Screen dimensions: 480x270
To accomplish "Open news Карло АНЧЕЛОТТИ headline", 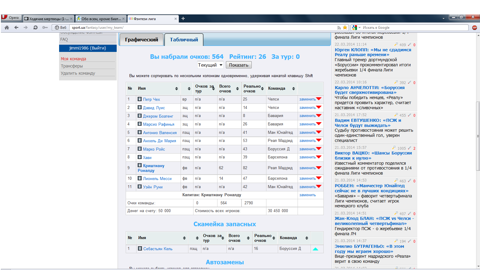I will [x=370, y=90].
